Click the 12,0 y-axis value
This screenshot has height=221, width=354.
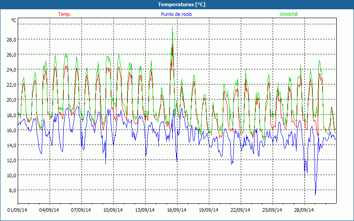coord(12,160)
